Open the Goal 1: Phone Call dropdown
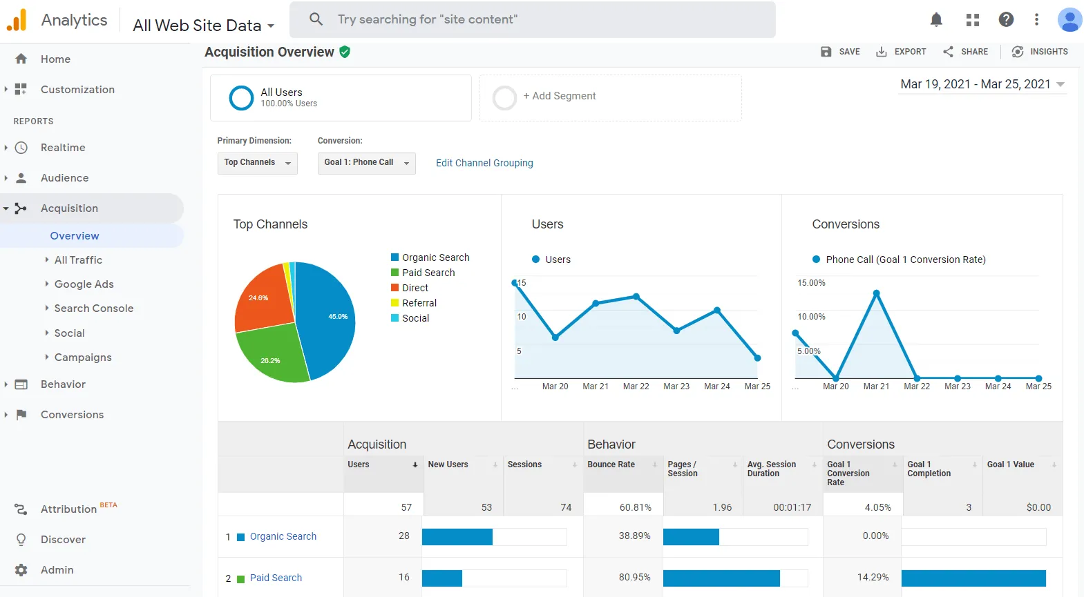The image size is (1084, 597). coord(366,163)
